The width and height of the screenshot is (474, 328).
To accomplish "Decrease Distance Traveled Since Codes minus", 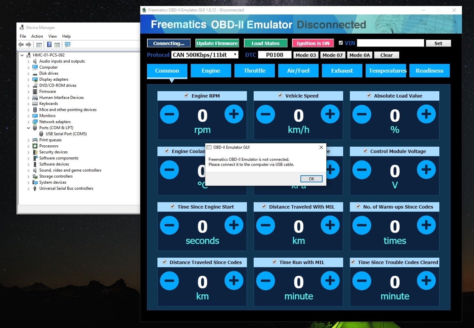I will point(169,281).
